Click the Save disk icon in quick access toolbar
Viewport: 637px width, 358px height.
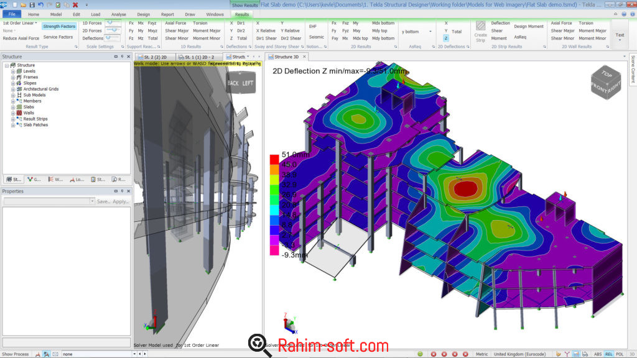point(32,5)
